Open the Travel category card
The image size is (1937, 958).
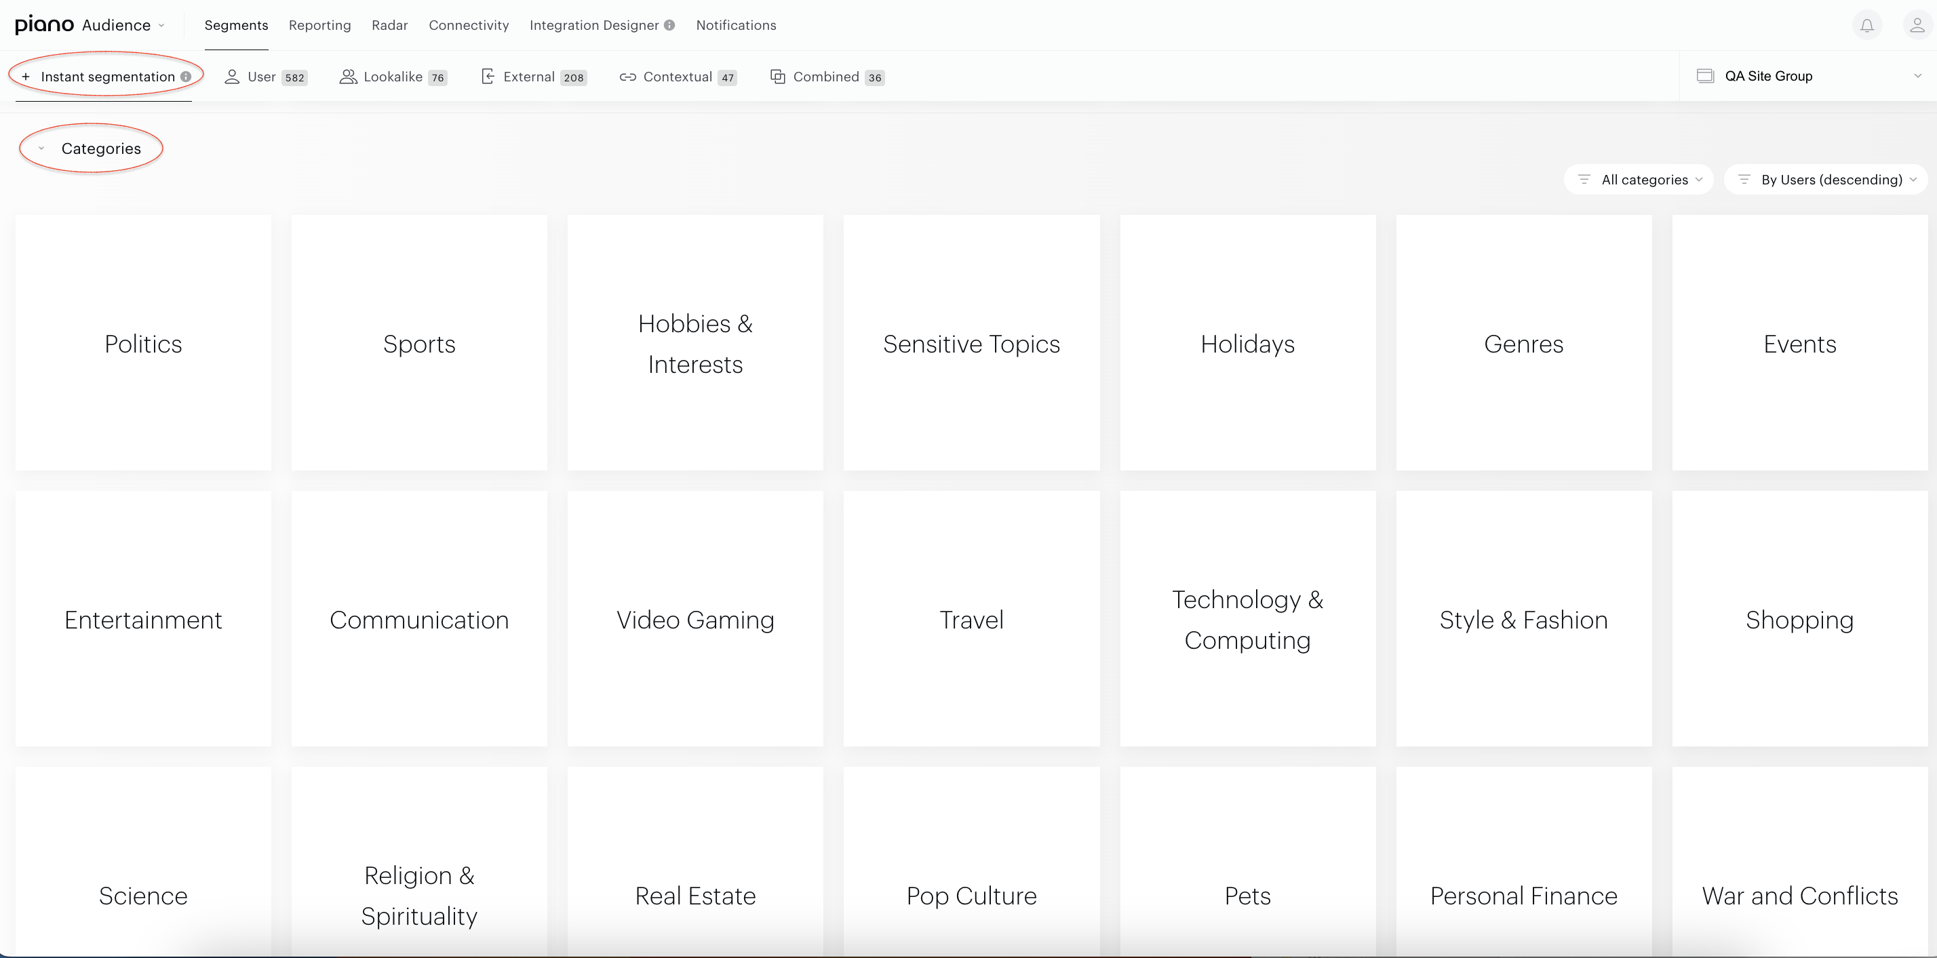pyautogui.click(x=971, y=619)
